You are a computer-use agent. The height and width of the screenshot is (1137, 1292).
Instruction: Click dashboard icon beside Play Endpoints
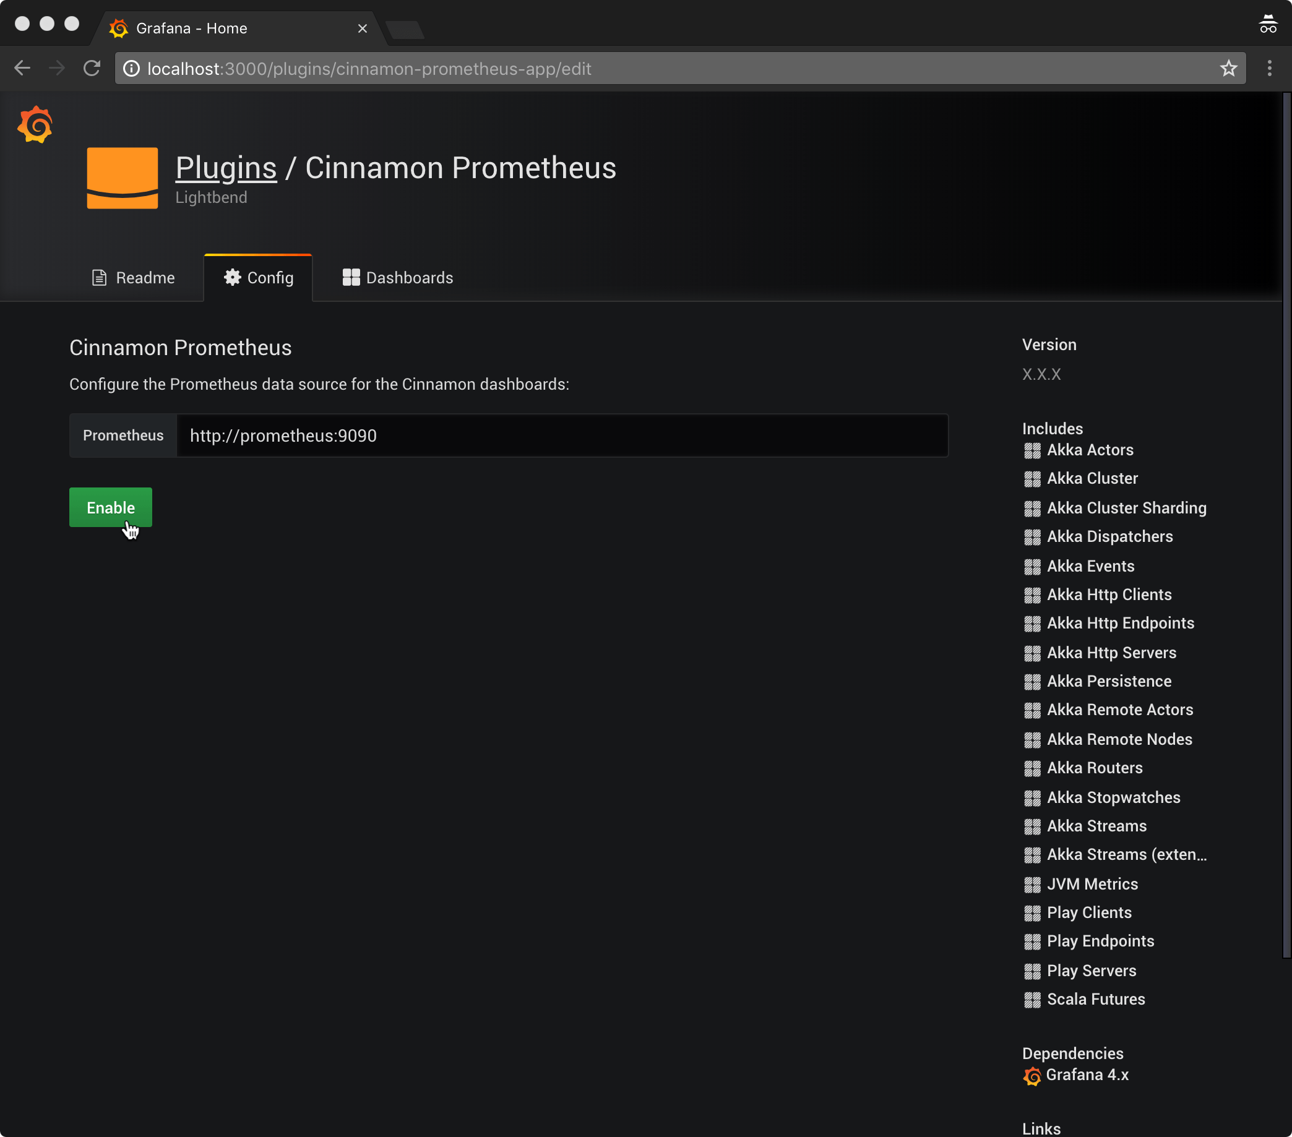coord(1031,942)
